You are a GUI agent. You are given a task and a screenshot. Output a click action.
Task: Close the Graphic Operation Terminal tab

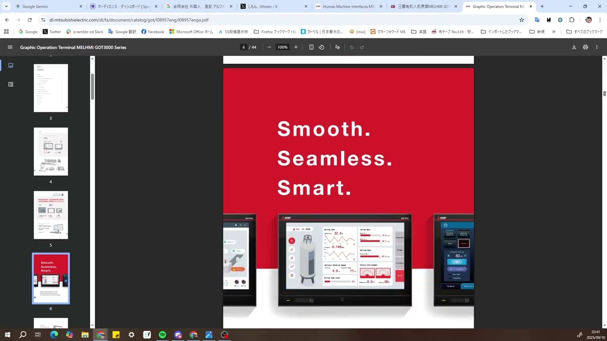click(x=531, y=7)
